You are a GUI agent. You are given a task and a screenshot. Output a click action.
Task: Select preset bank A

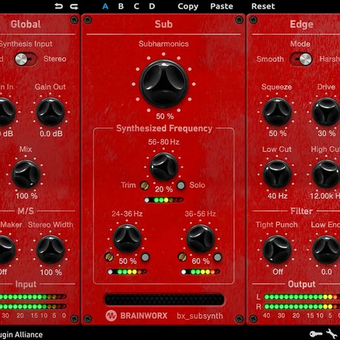coord(105,6)
